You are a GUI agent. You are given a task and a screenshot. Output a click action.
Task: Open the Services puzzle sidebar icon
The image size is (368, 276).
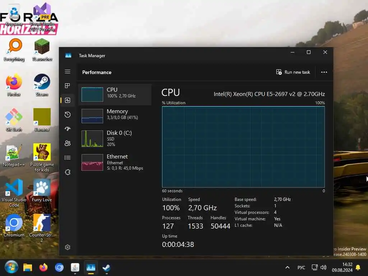point(68,172)
